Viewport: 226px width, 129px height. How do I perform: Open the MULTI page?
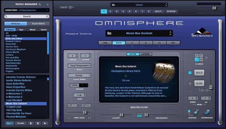pos(158,11)
